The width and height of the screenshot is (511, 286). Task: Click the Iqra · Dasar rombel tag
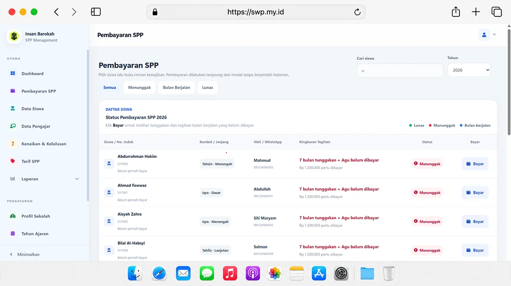click(x=211, y=192)
